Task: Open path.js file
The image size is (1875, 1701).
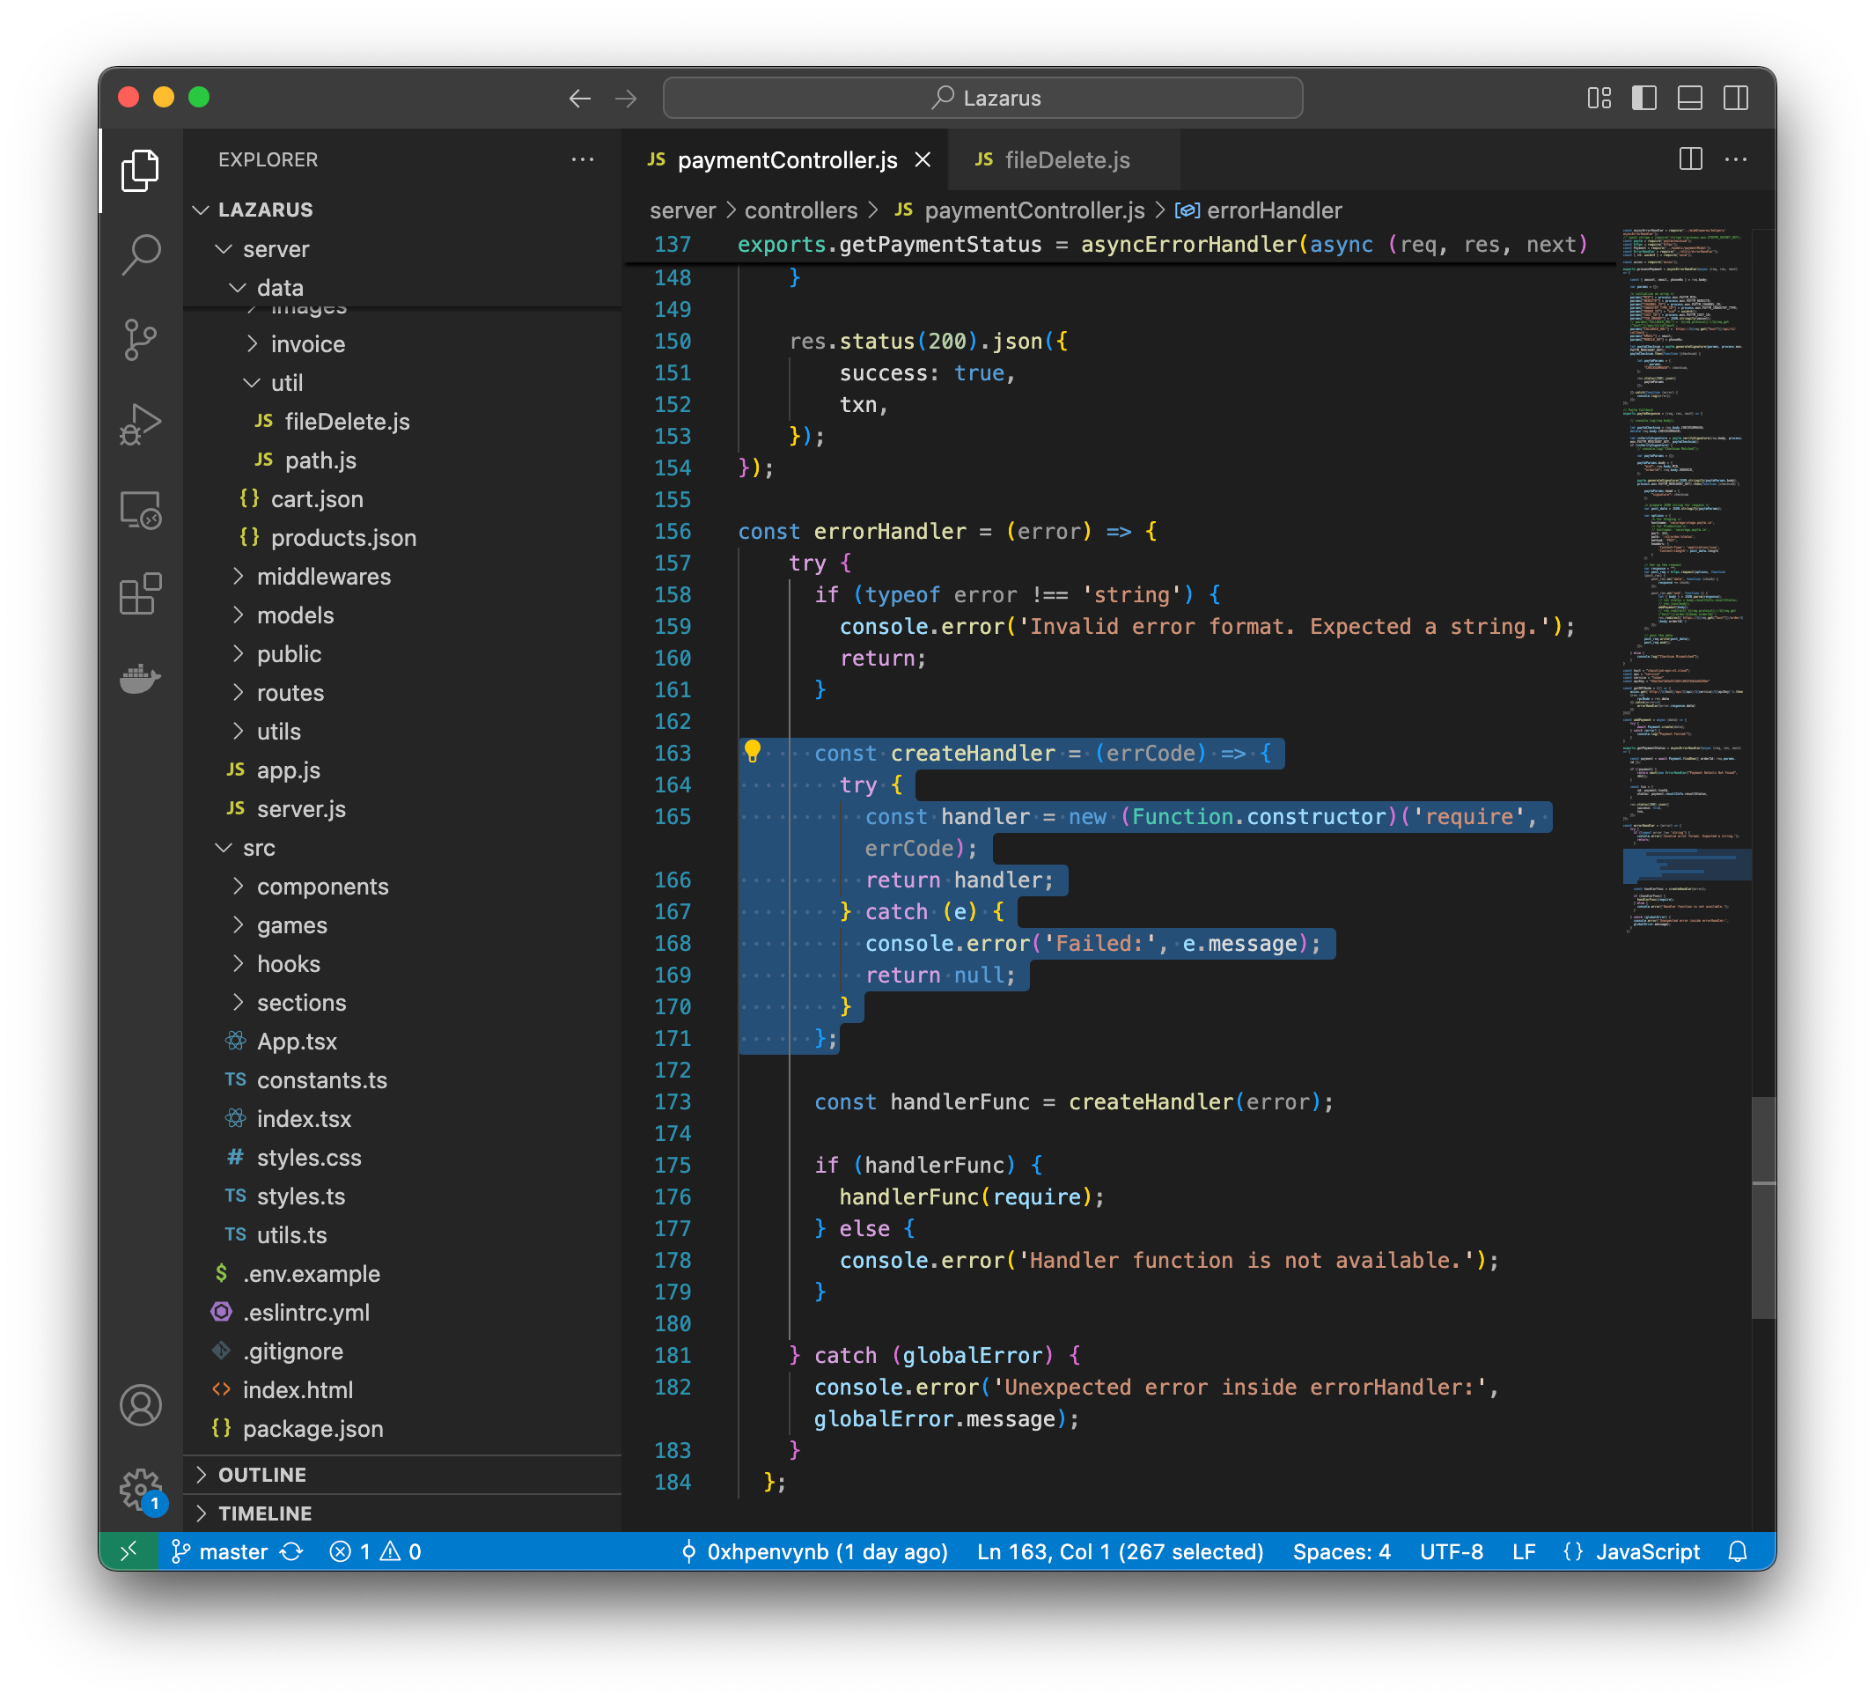Action: click(401, 460)
